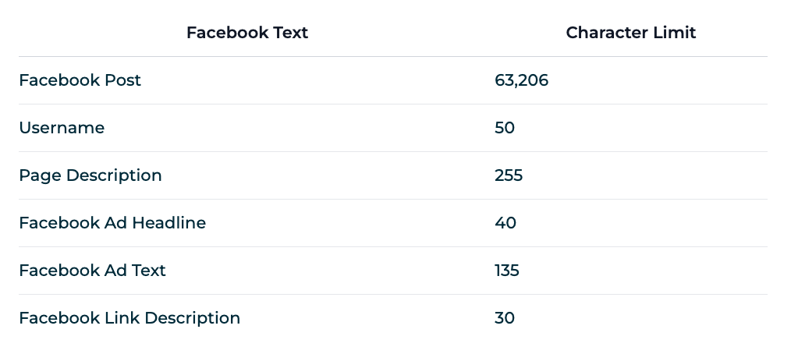Viewport: 791px width, 361px height.
Task: Click the Username row label
Action: 62,128
